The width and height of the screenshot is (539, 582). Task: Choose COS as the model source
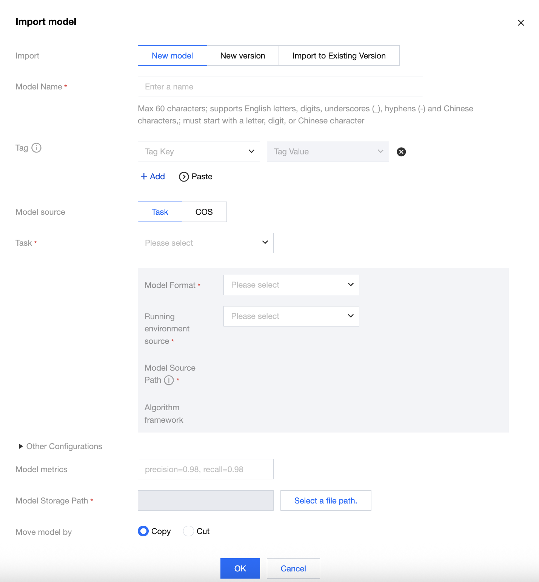[x=204, y=212]
